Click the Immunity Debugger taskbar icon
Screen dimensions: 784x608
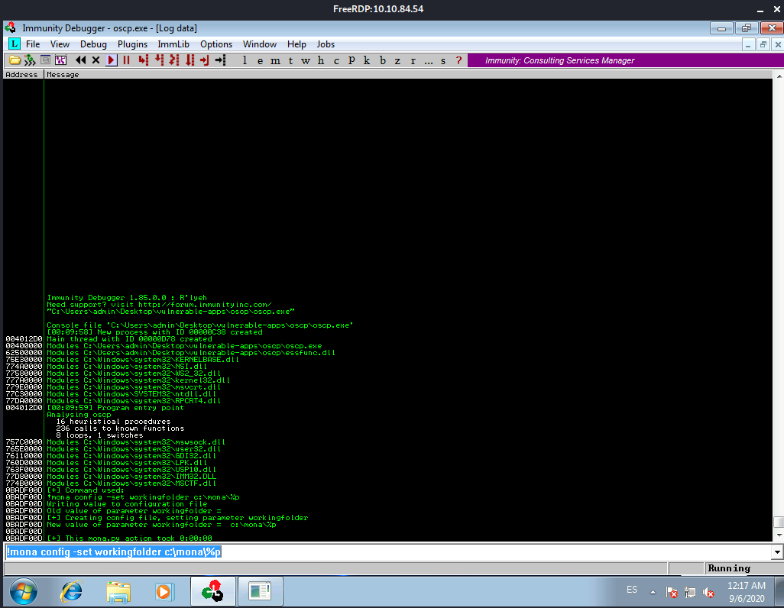pos(213,591)
